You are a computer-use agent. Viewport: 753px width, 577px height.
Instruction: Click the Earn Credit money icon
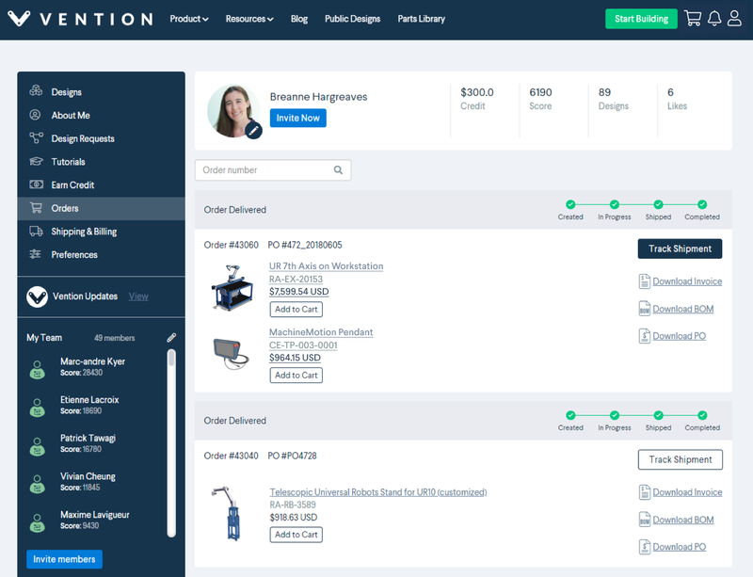[36, 184]
